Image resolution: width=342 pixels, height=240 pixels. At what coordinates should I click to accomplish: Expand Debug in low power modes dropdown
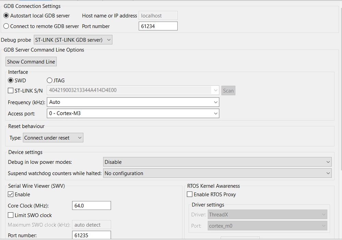click(217, 162)
